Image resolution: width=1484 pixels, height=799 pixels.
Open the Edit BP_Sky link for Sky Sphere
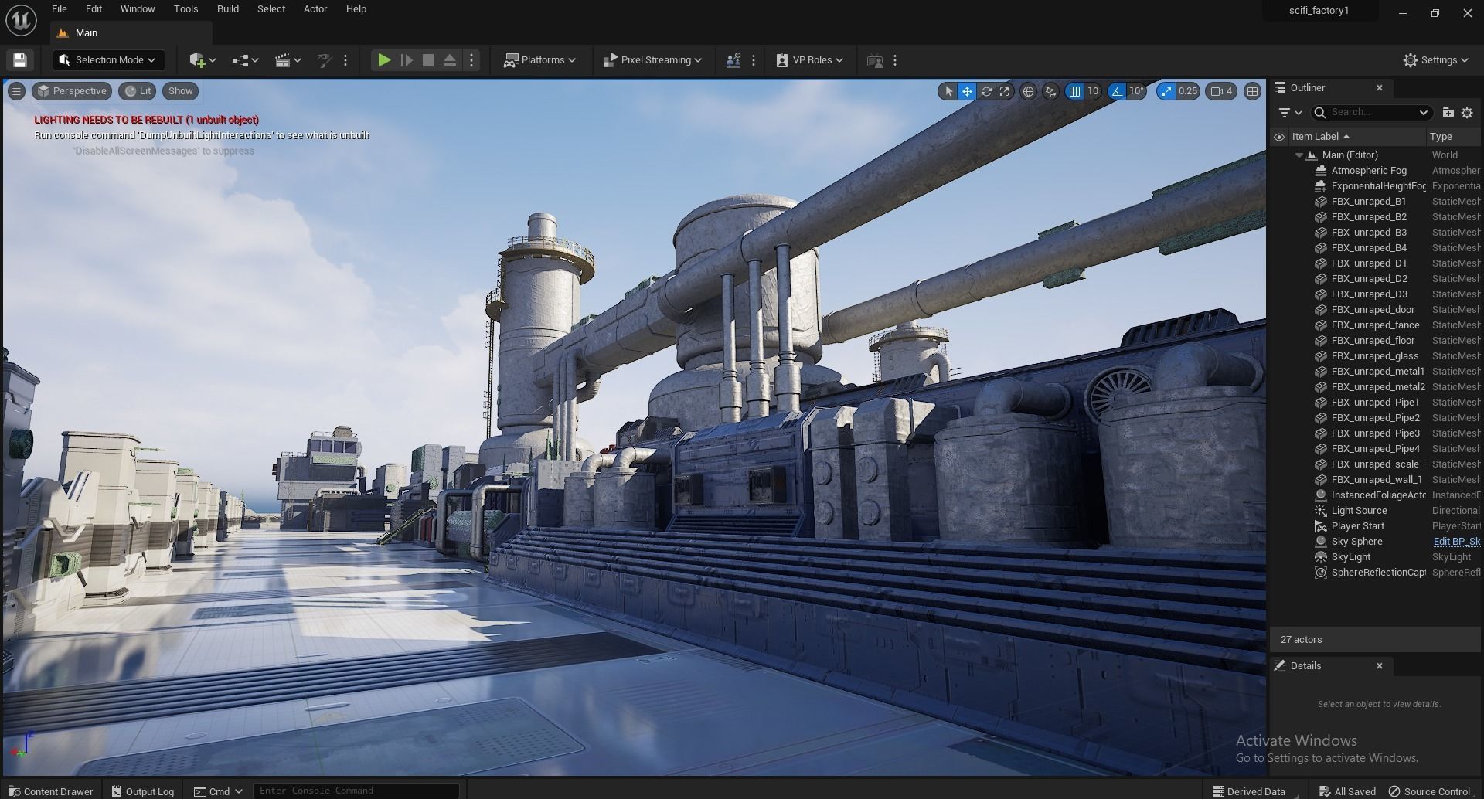click(x=1457, y=542)
